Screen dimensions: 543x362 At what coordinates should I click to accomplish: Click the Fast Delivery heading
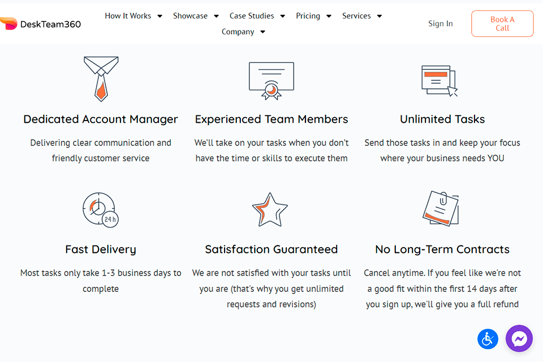(101, 249)
